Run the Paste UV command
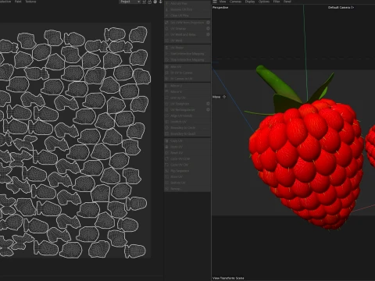375x281 pixels. 187,147
